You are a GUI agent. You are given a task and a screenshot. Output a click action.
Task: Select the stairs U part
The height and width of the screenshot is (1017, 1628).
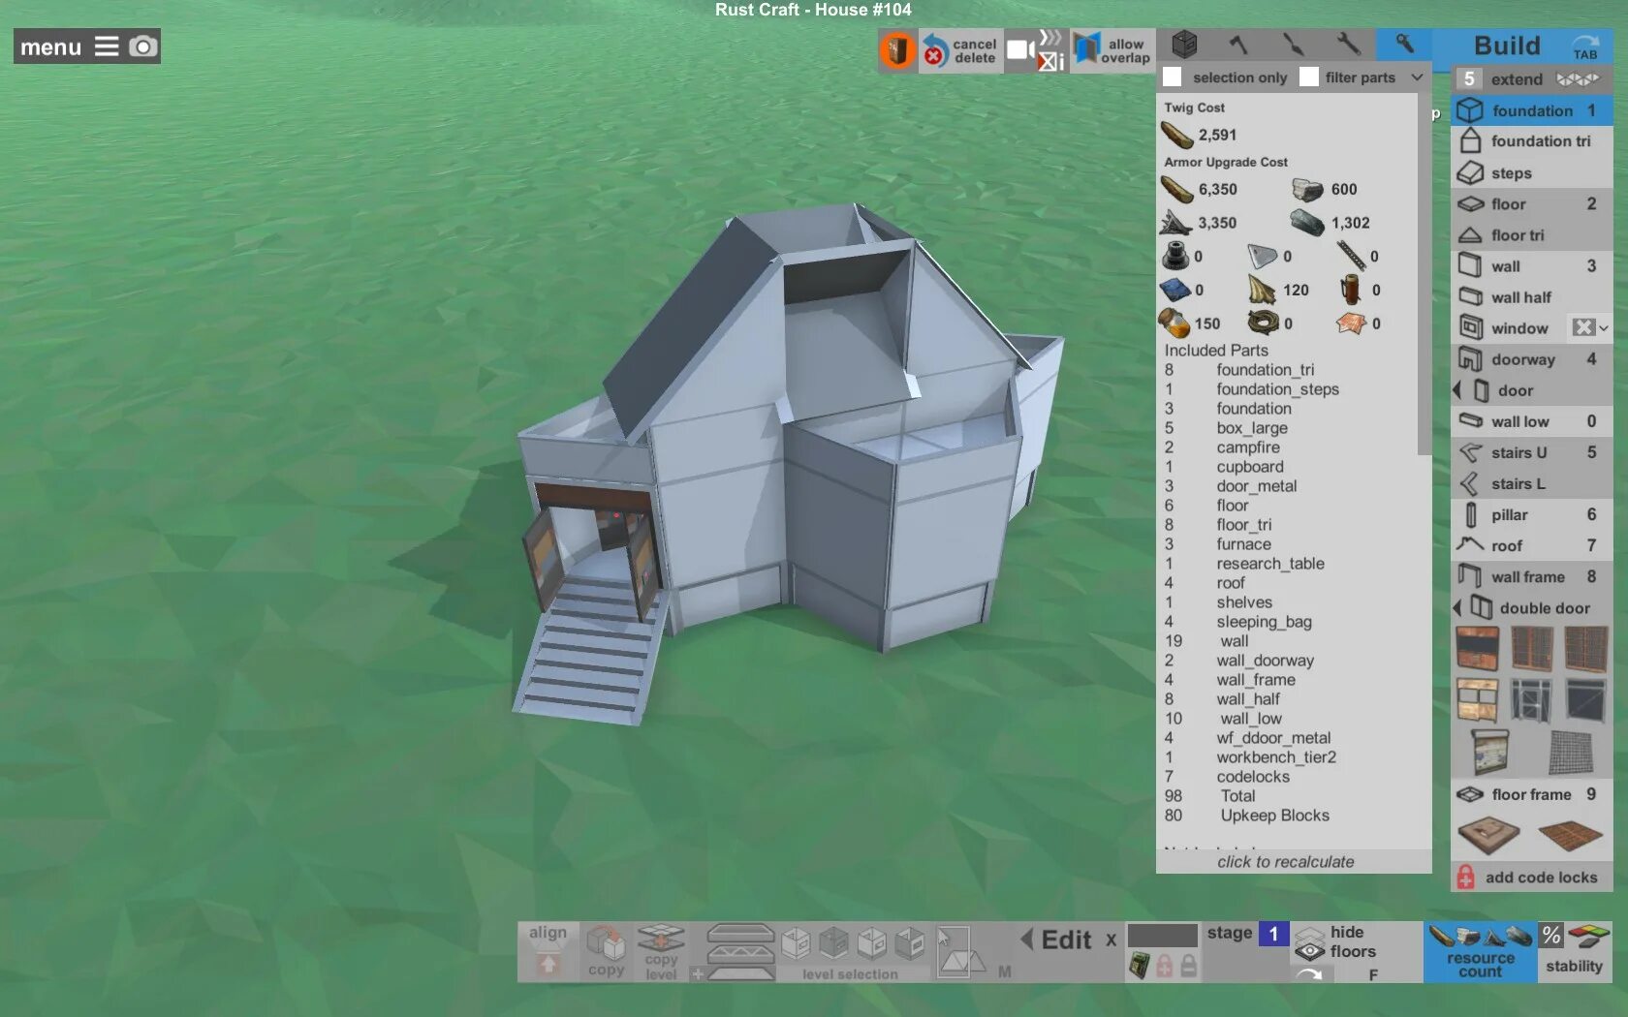pos(1532,452)
